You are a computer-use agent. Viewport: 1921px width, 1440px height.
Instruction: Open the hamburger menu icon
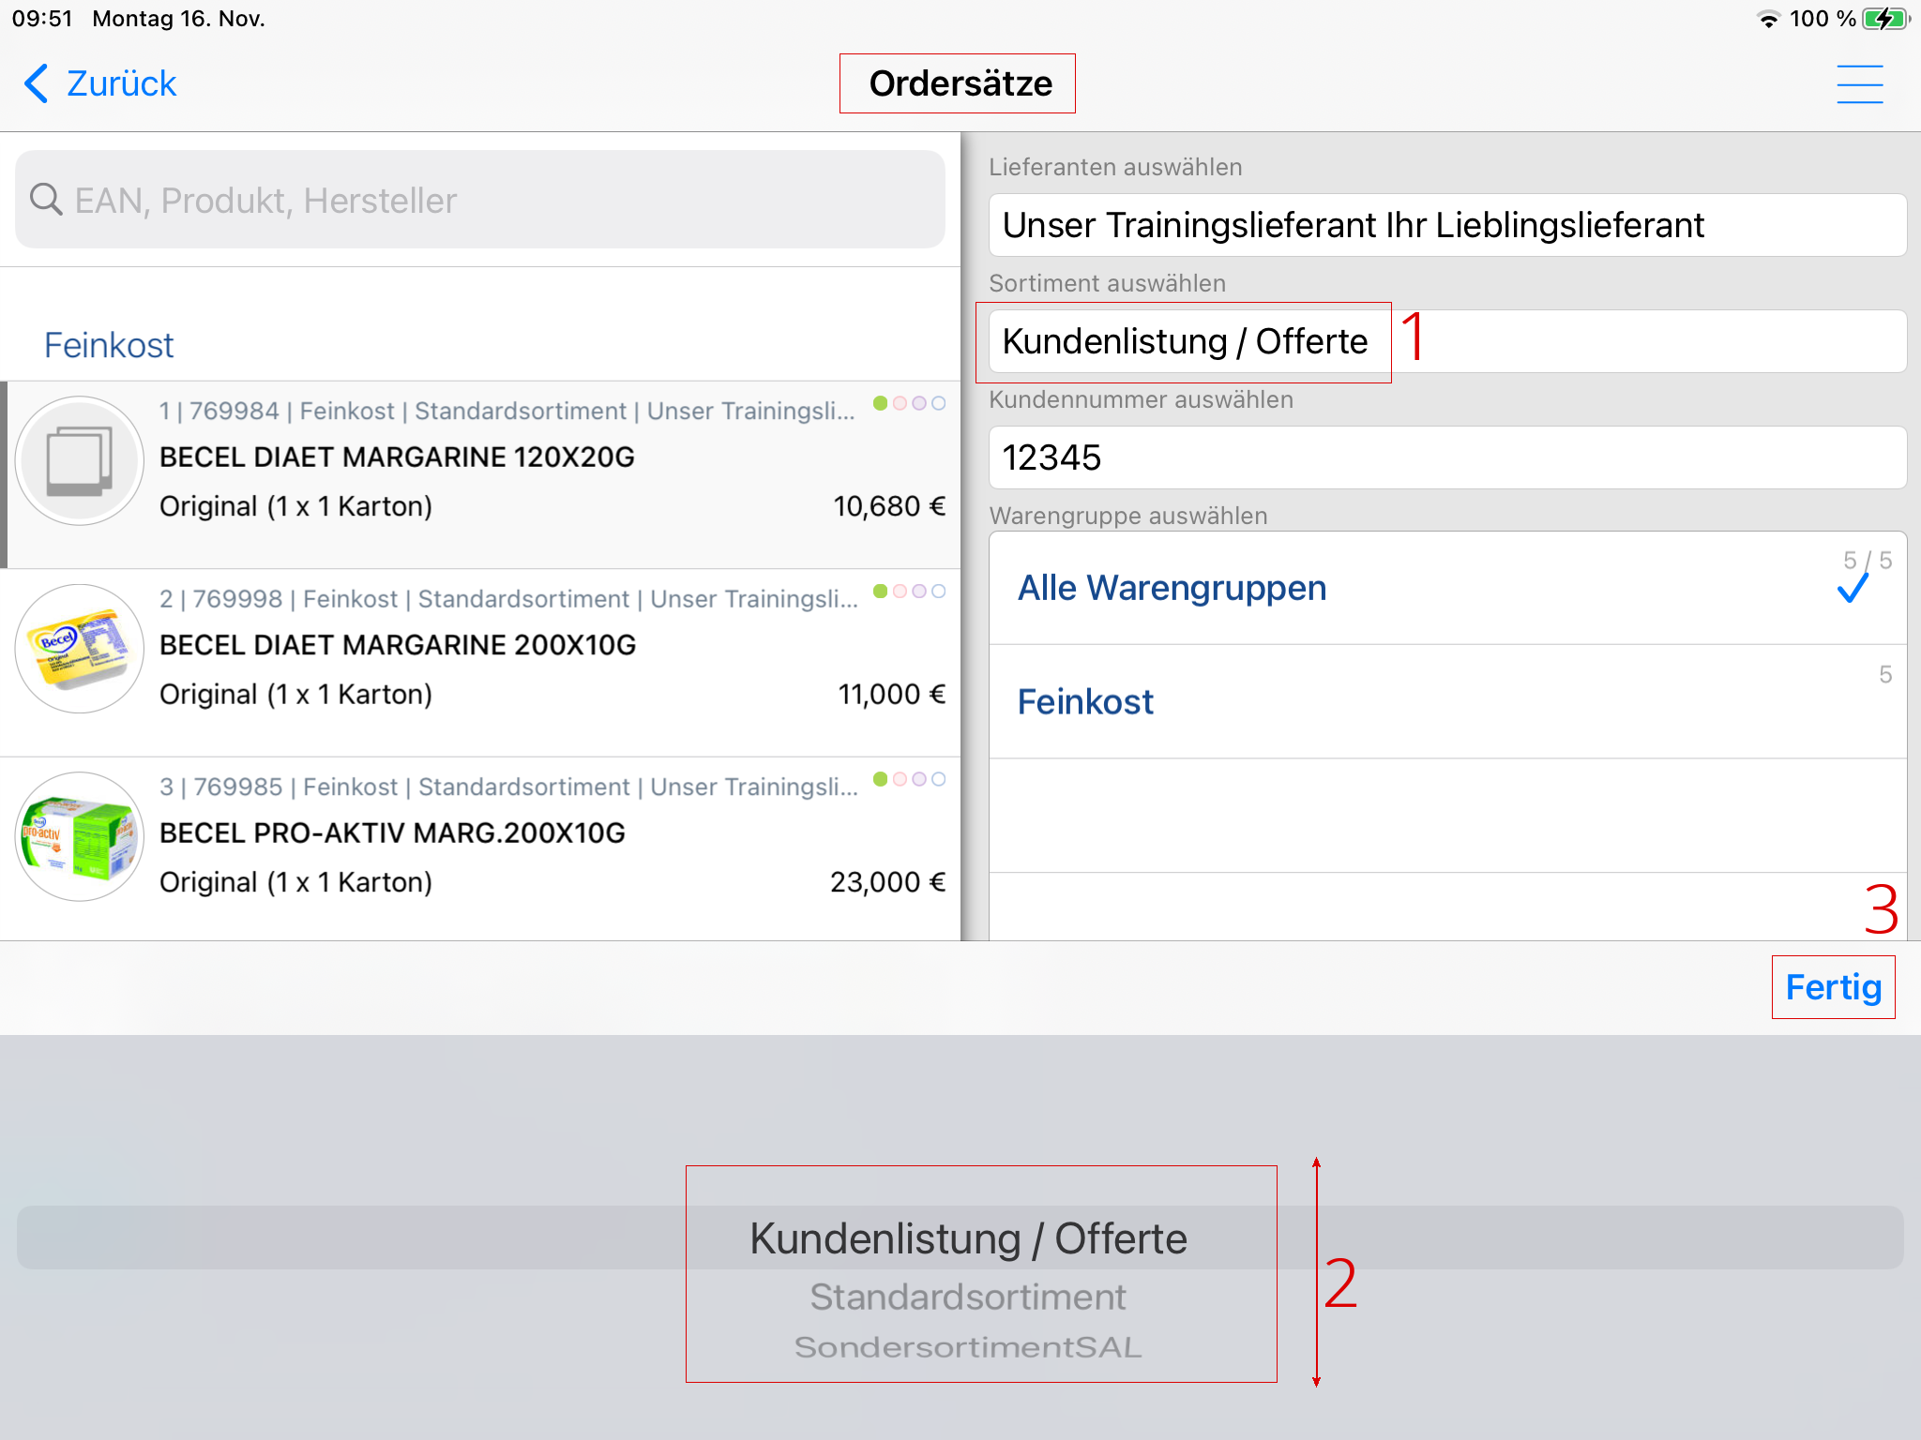click(1859, 84)
